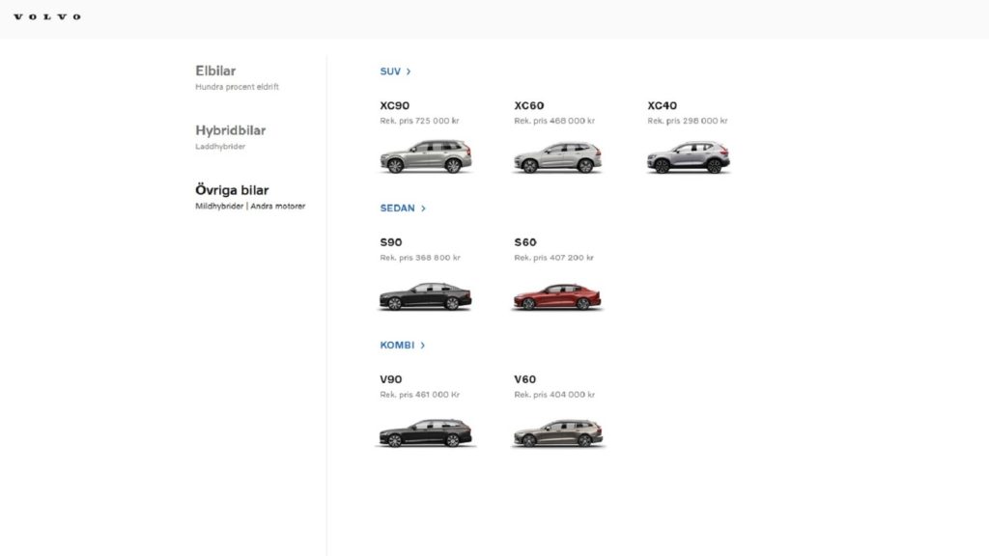Click the V60 wagon image
Screen dimensions: 989x556
(x=558, y=433)
